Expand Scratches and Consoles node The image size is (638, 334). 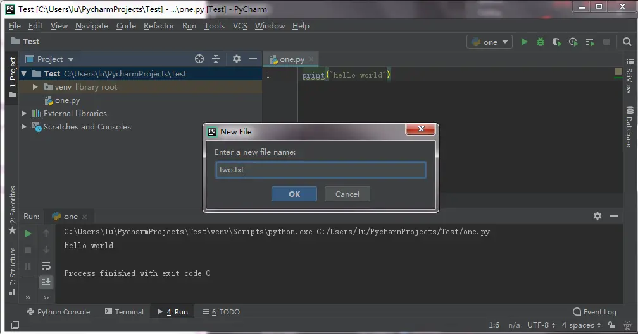pyautogui.click(x=24, y=127)
